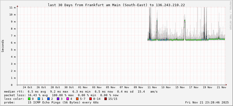Click the packet loss statistics line
This screenshot has width=233, height=106.
point(61,95)
